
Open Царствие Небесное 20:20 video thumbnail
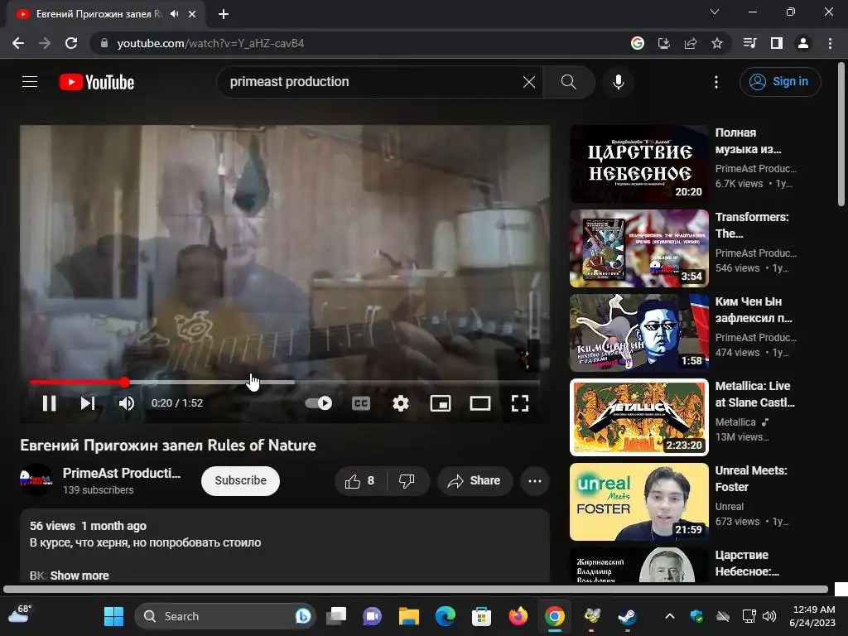(638, 164)
